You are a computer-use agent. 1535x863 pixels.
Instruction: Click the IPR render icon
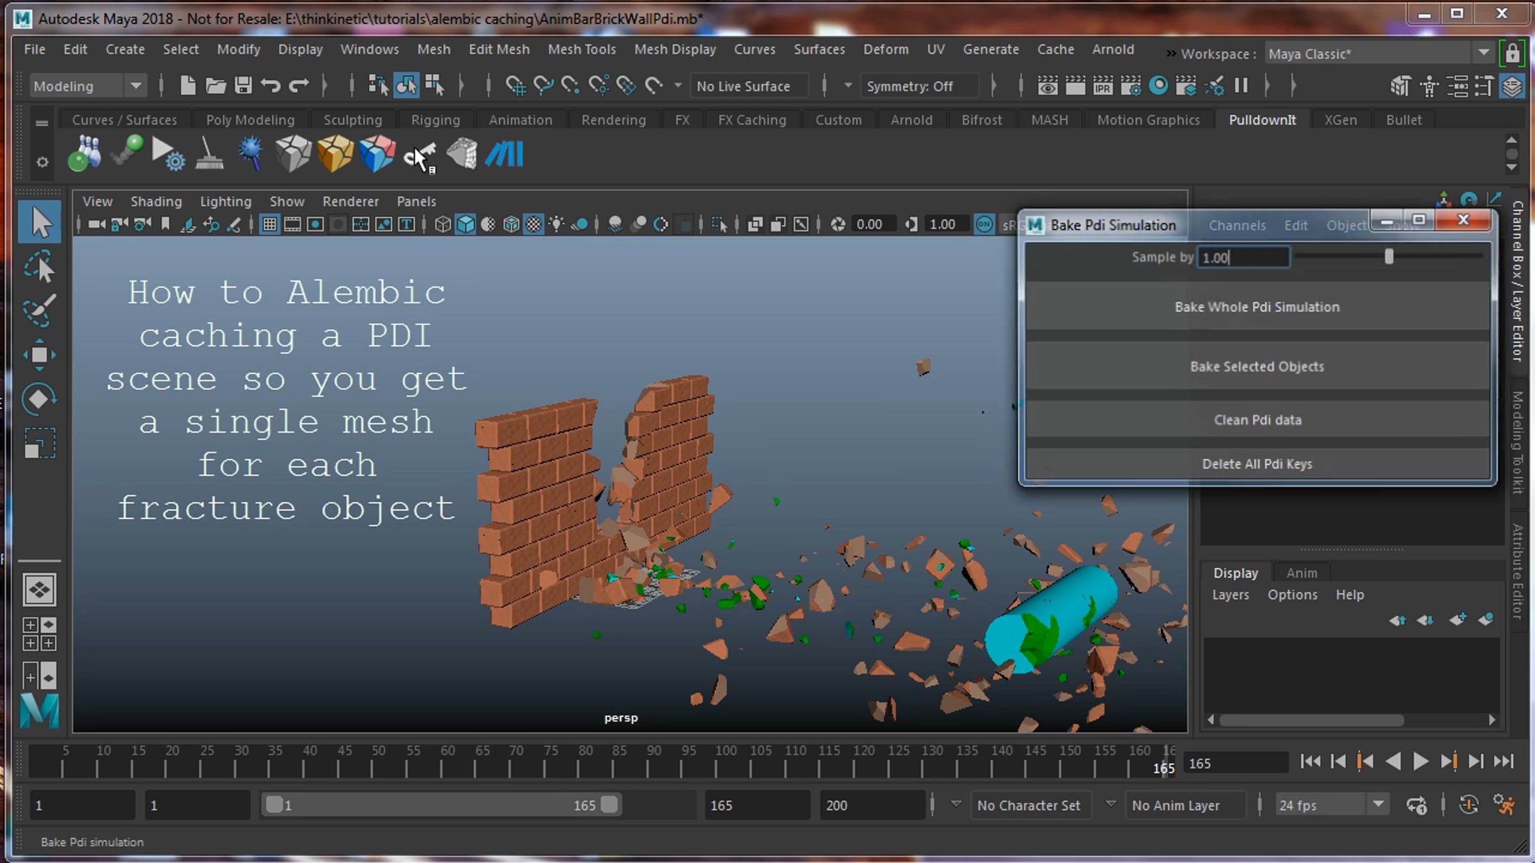click(x=1103, y=86)
